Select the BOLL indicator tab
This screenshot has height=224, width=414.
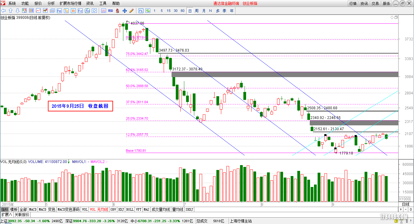point(130,209)
